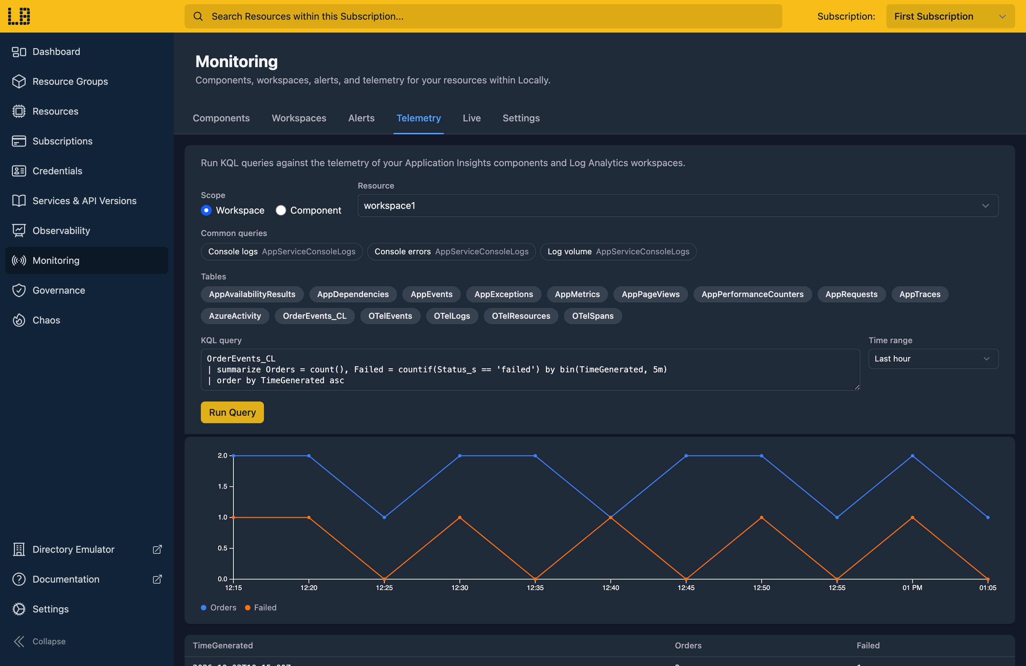Select the OrderEvents_CL table chip
Screen dimensions: 1026x666
point(315,316)
